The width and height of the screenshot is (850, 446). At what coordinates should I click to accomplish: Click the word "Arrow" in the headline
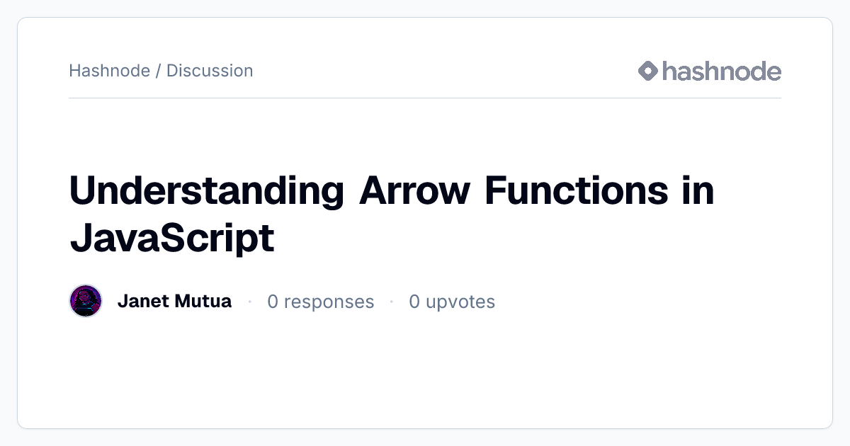coord(415,190)
